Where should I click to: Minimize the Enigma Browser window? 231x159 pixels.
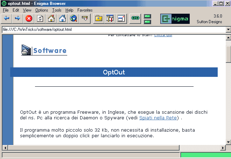[215, 4]
